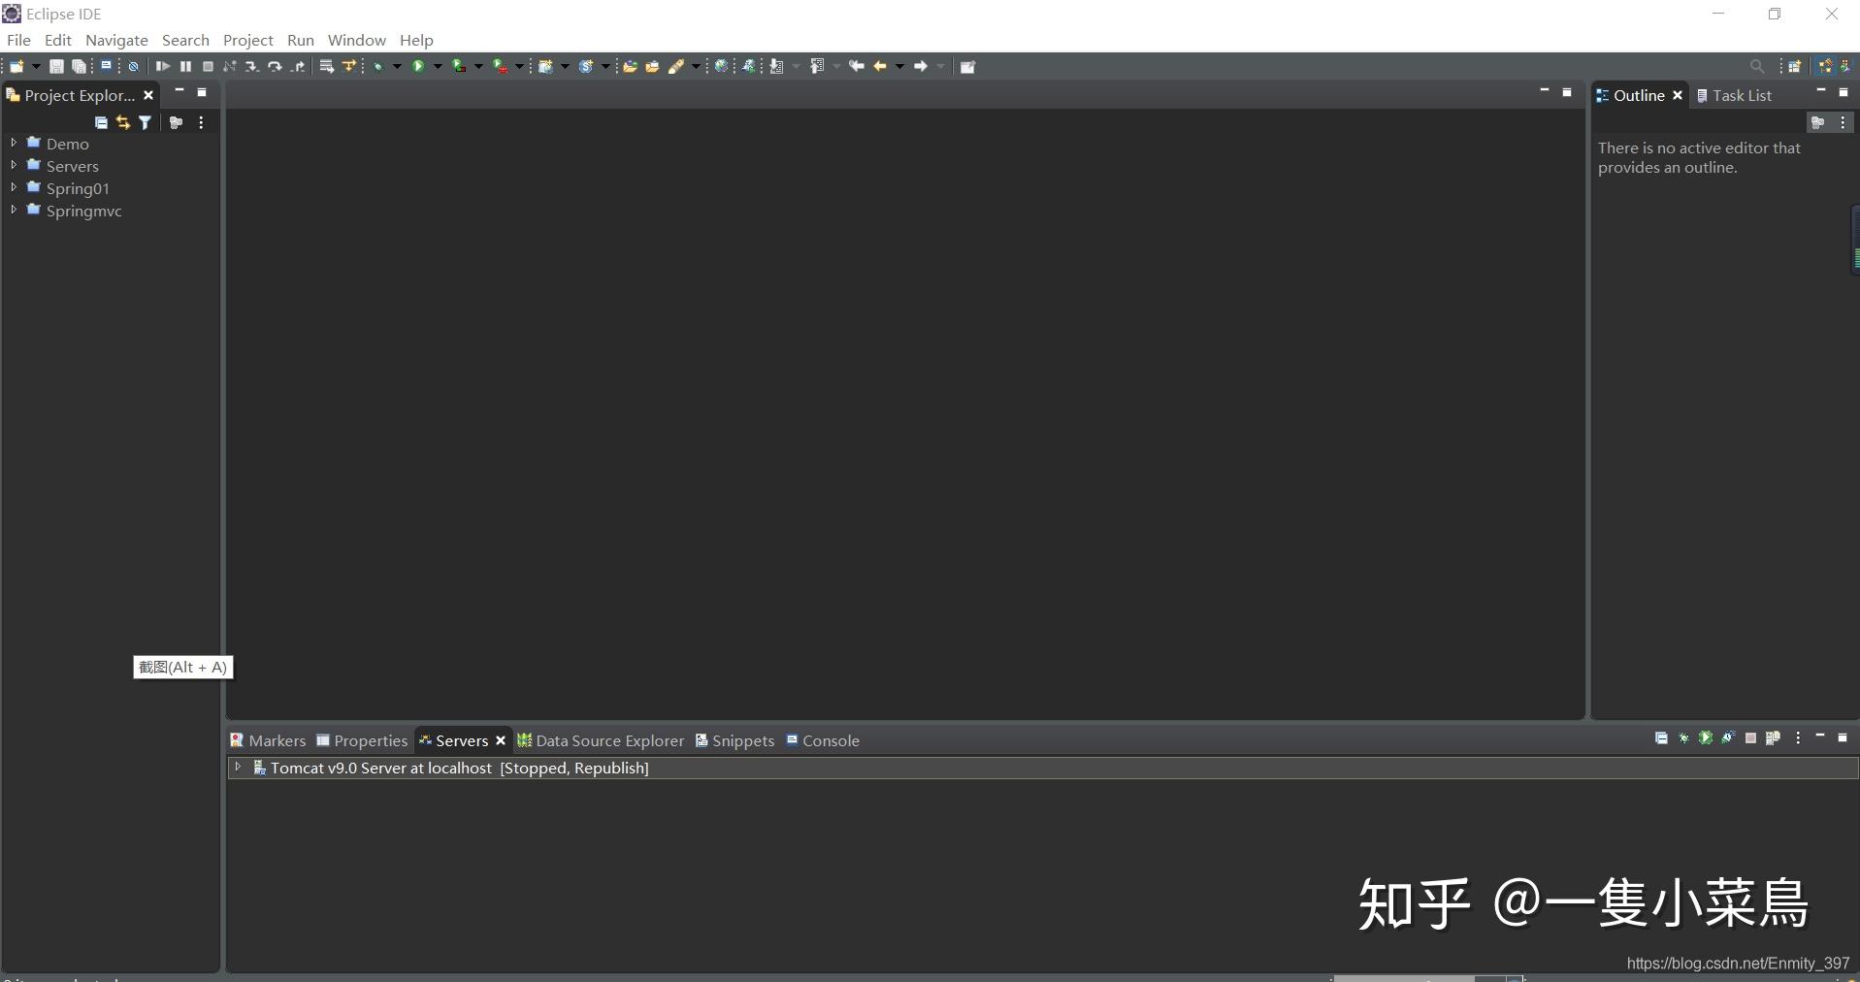Open Servers view menu (three dots)

click(x=1798, y=738)
